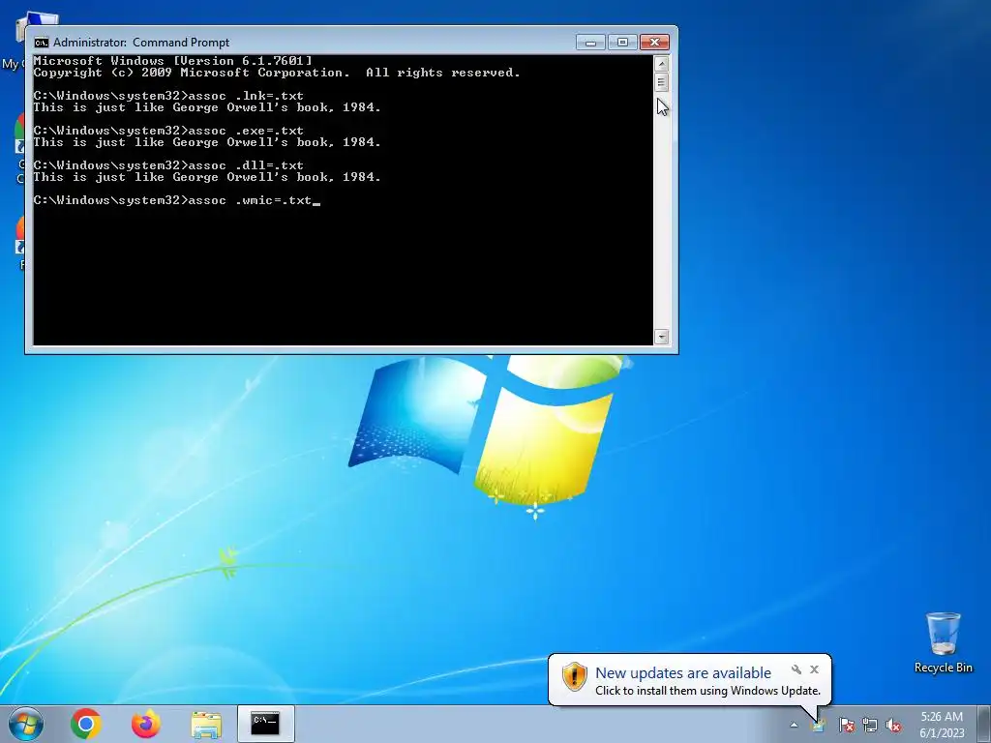The height and width of the screenshot is (743, 991).
Task: Open Windows Explorer from the taskbar
Action: [x=206, y=725]
